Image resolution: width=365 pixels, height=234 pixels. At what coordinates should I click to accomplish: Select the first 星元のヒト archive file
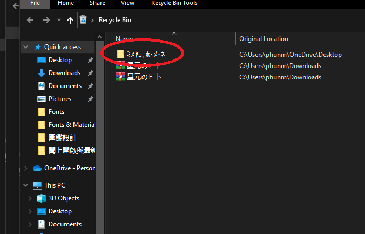coord(139,66)
